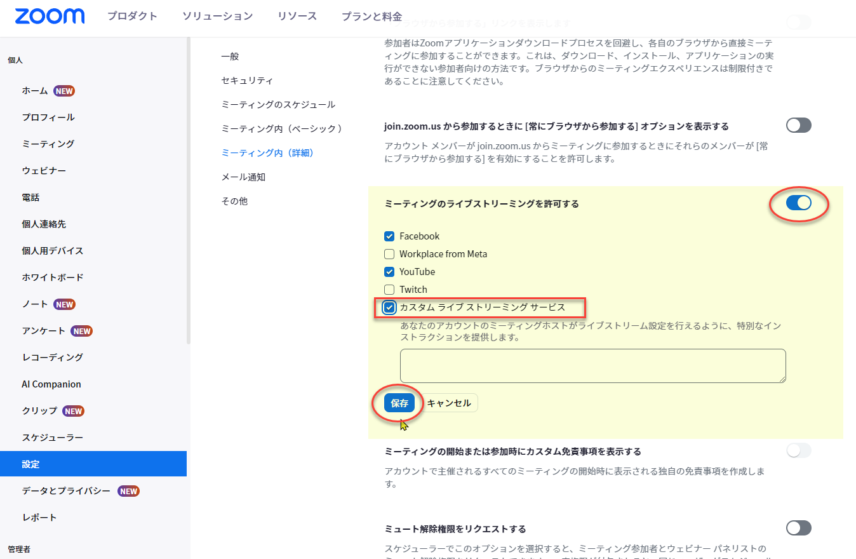Switch to ミーティング内（ベーシック） section
This screenshot has height=559, width=856.
point(283,129)
